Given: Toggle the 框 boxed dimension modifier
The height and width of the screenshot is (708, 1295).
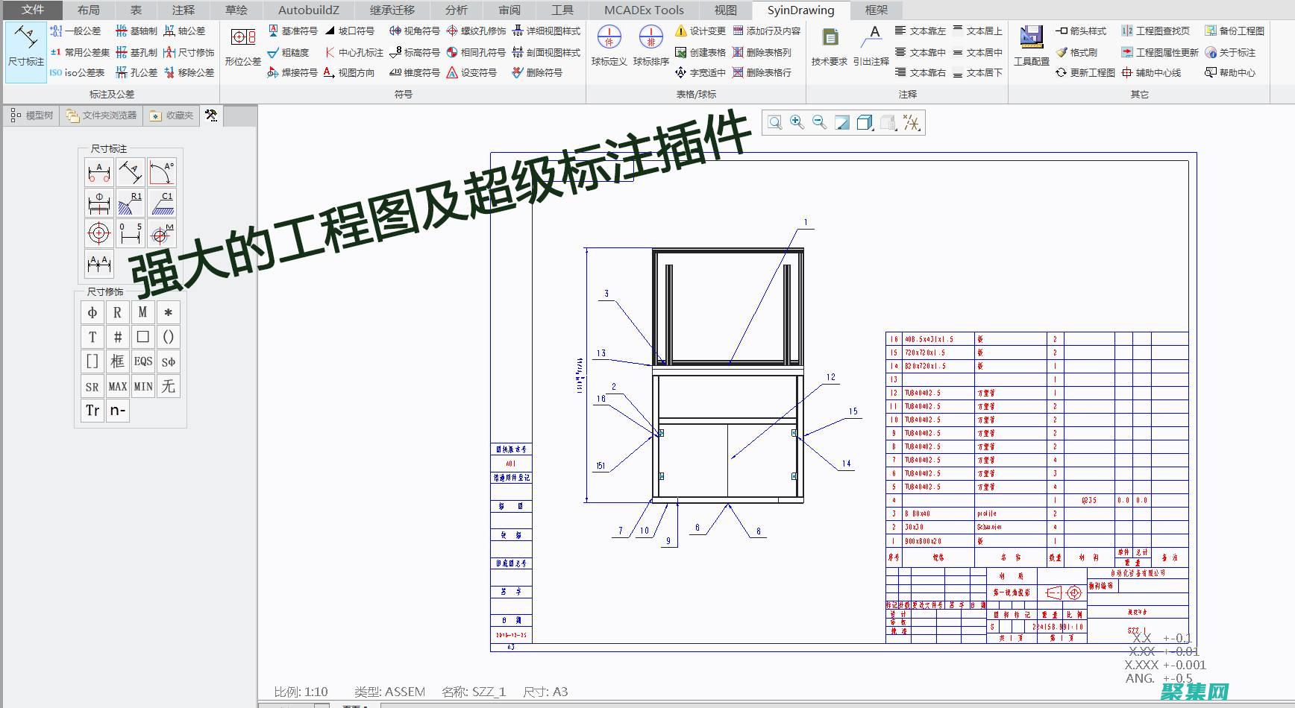Looking at the screenshot, I should pos(117,361).
